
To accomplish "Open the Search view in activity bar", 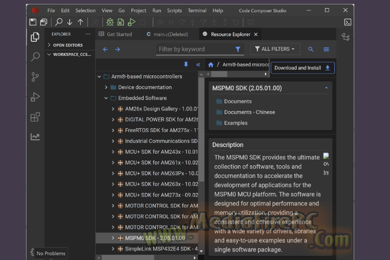I will (35, 57).
